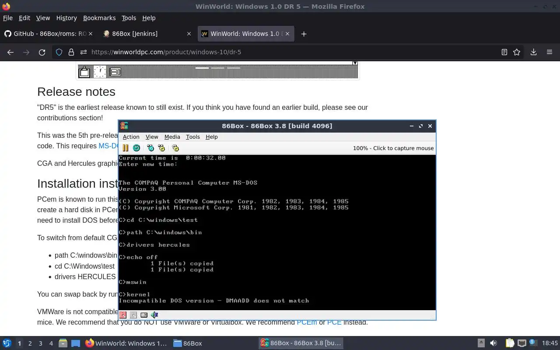
Task: Toggle reader view in Firefox
Action: (504, 52)
